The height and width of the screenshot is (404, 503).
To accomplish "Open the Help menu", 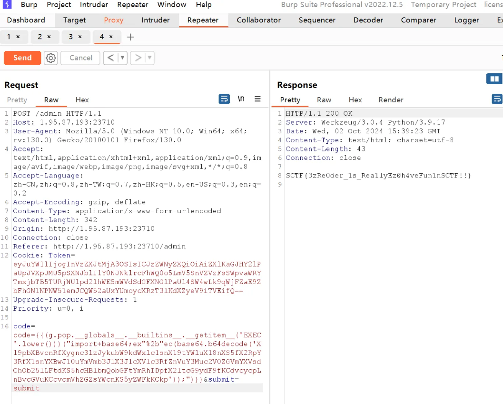I will tap(204, 5).
